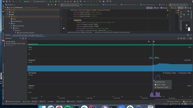Toggle the sessions sidebar layout icon

tap(26, 38)
